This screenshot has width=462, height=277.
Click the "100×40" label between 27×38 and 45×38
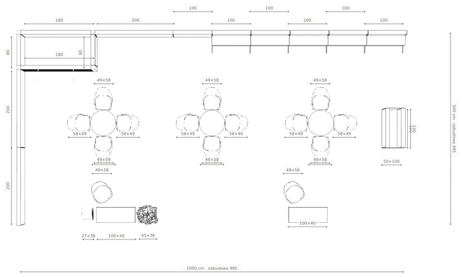pos(116,236)
